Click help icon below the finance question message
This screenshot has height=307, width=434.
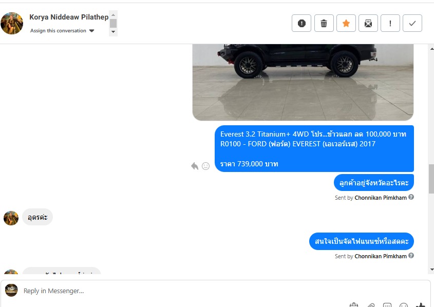[411, 256]
